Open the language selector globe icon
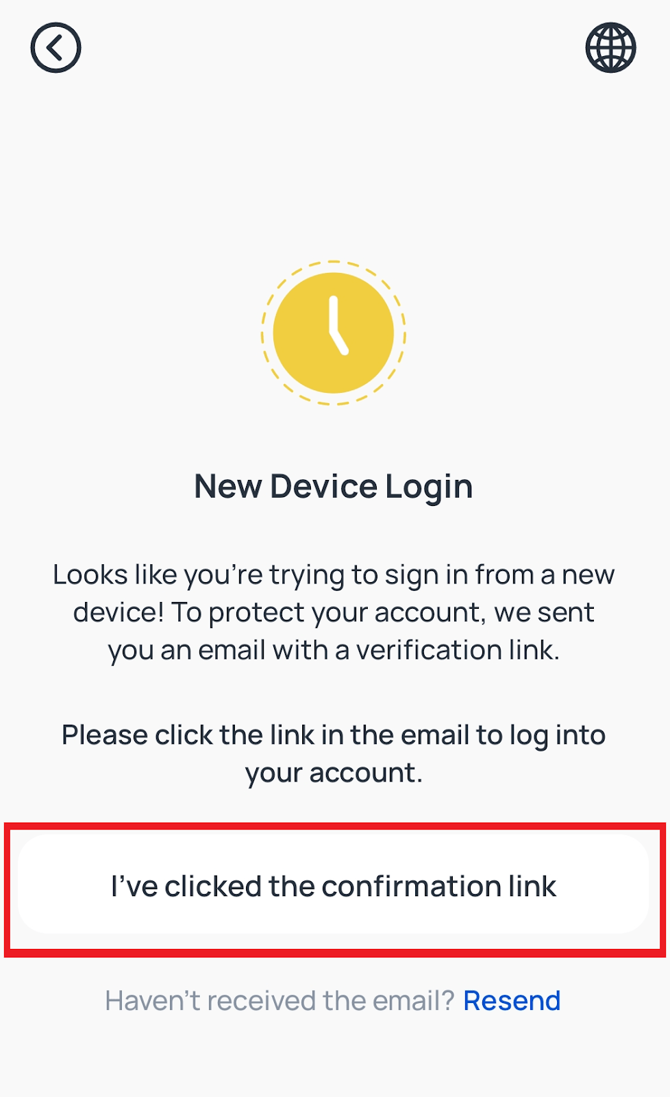The height and width of the screenshot is (1097, 670). pyautogui.click(x=610, y=47)
